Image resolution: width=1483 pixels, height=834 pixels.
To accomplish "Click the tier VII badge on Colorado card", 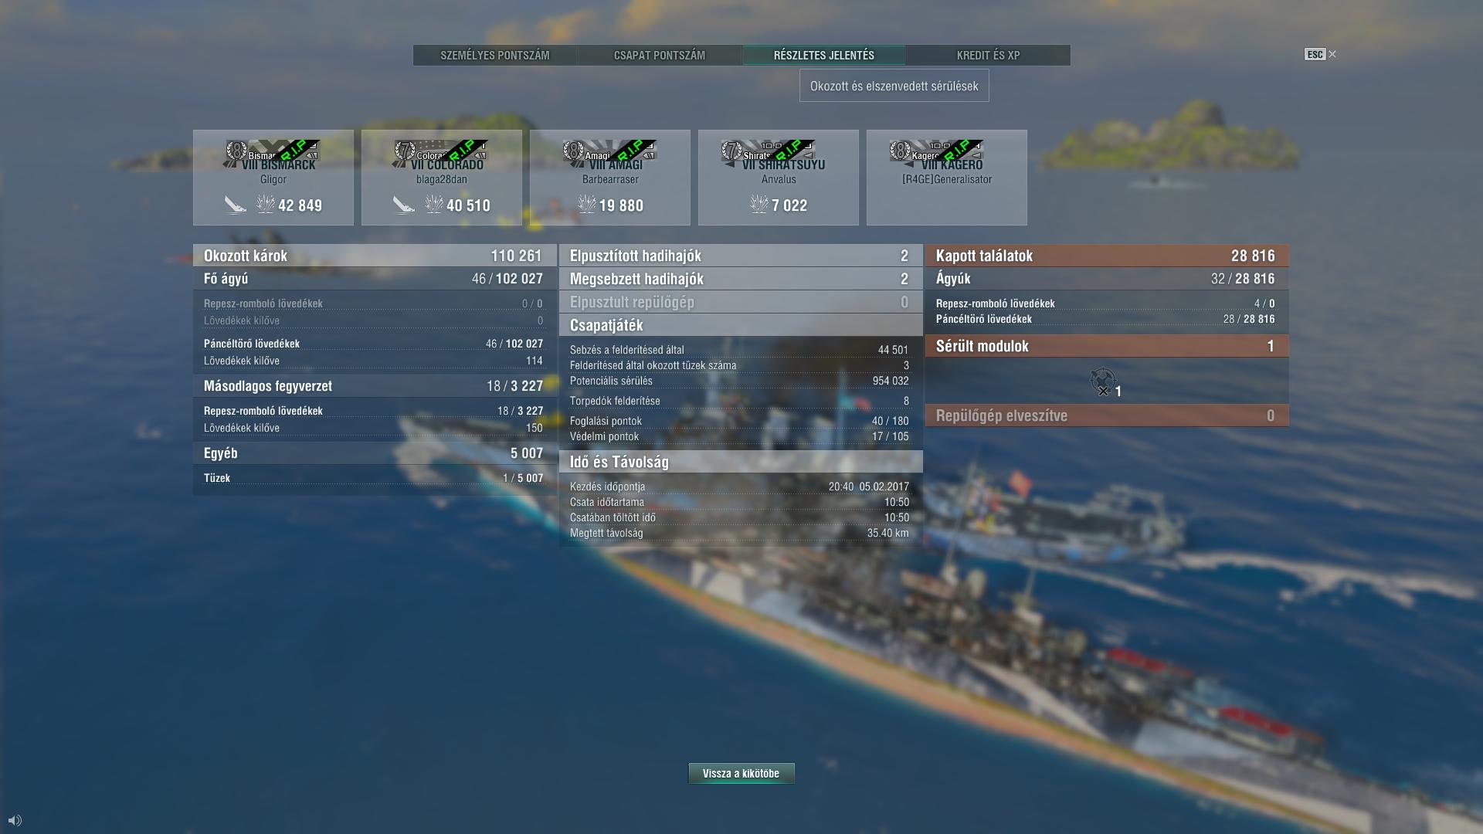I will click(404, 150).
